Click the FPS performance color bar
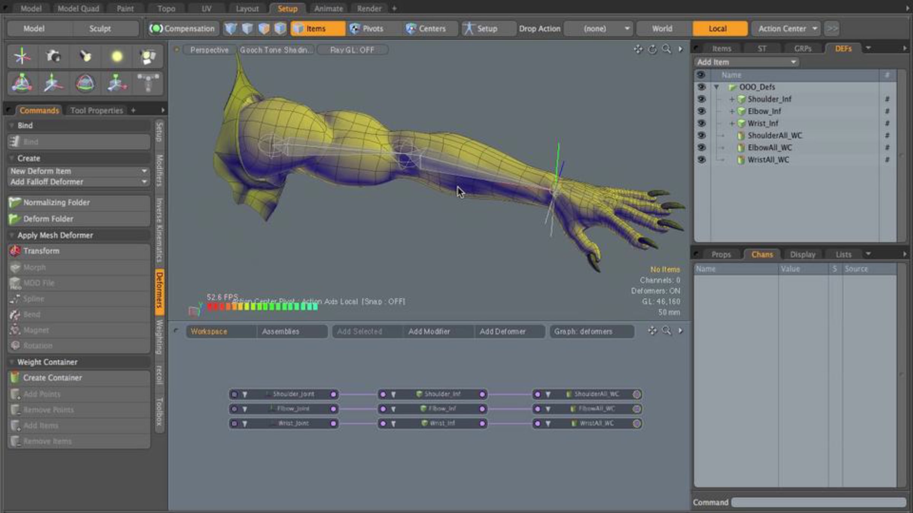913x513 pixels. pyautogui.click(x=262, y=307)
